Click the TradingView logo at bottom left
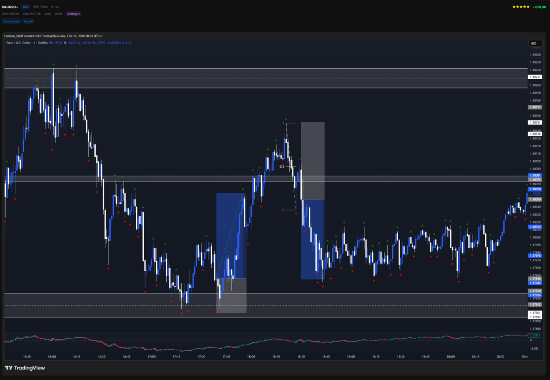Screen dimensions: 550x380 point(25,368)
